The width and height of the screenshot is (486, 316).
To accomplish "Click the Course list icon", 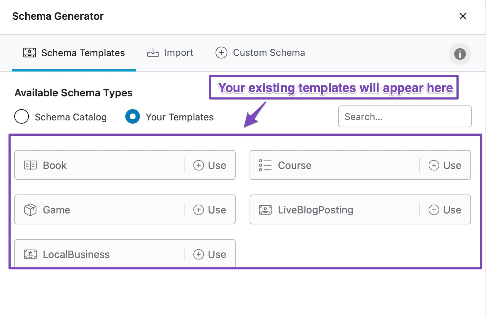I will [265, 165].
